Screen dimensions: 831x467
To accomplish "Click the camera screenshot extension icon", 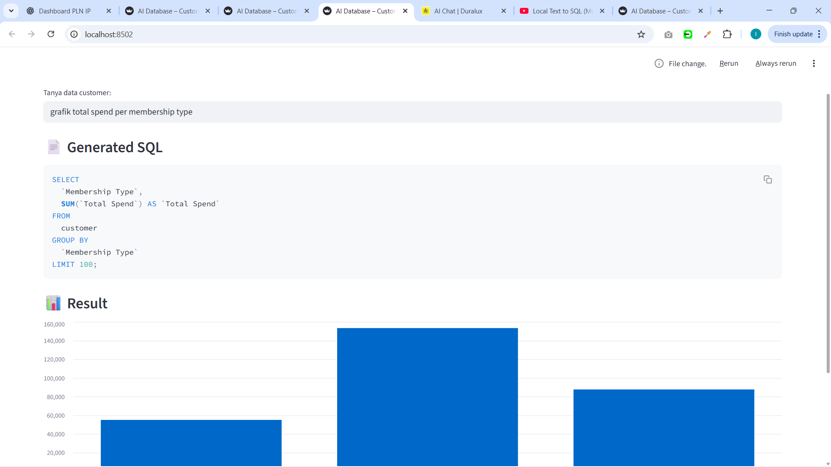I will (x=668, y=34).
